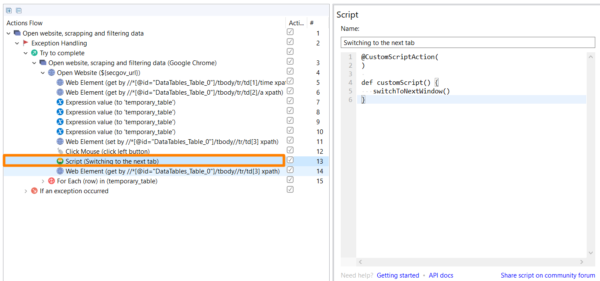
Task: Click the globe icon on row 11 Web Element
Action: tap(60, 141)
